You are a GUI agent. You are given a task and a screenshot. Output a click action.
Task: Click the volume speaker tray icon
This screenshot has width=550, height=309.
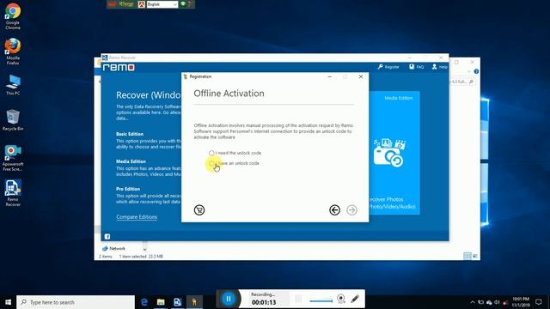497,302
